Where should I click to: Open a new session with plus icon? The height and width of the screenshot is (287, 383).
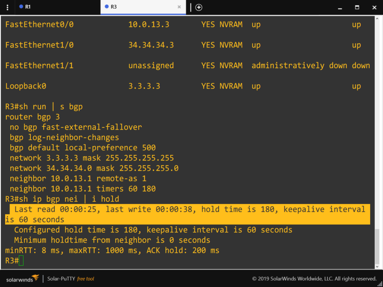click(x=199, y=7)
